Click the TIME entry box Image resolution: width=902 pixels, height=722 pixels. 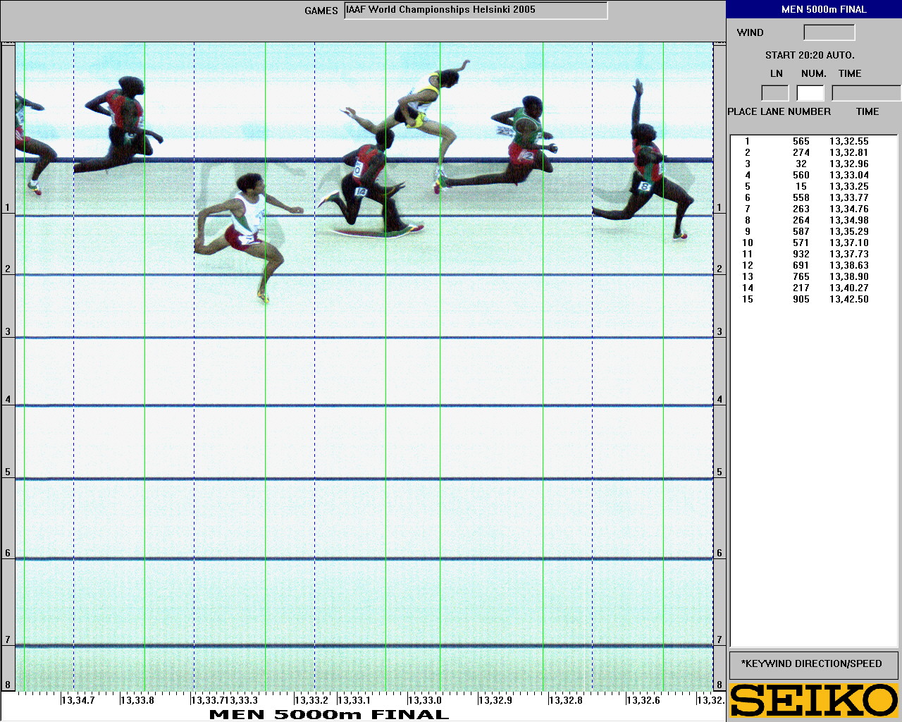coord(865,93)
